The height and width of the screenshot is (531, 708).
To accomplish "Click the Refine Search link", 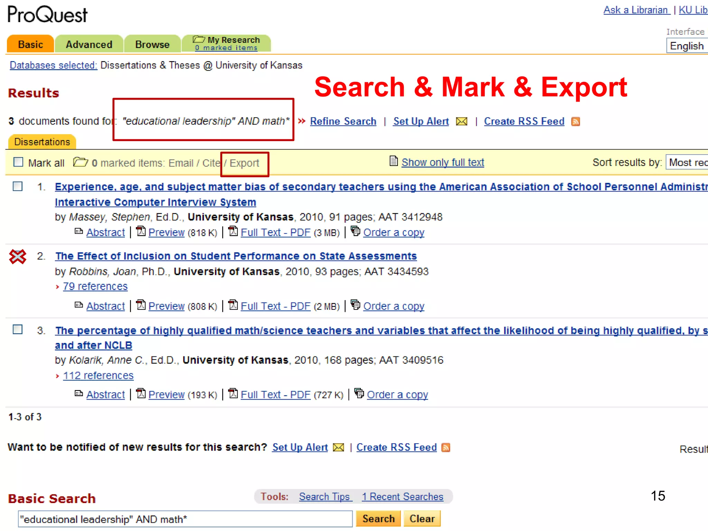I will click(x=343, y=121).
